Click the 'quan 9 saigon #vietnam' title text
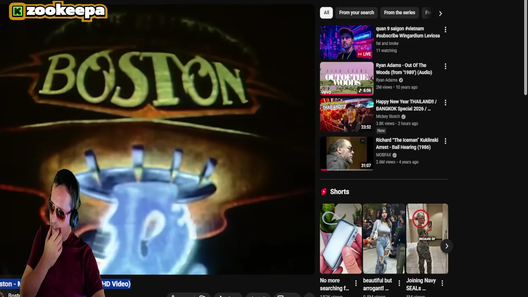Viewport: 528px width, 297px height. pyautogui.click(x=408, y=32)
